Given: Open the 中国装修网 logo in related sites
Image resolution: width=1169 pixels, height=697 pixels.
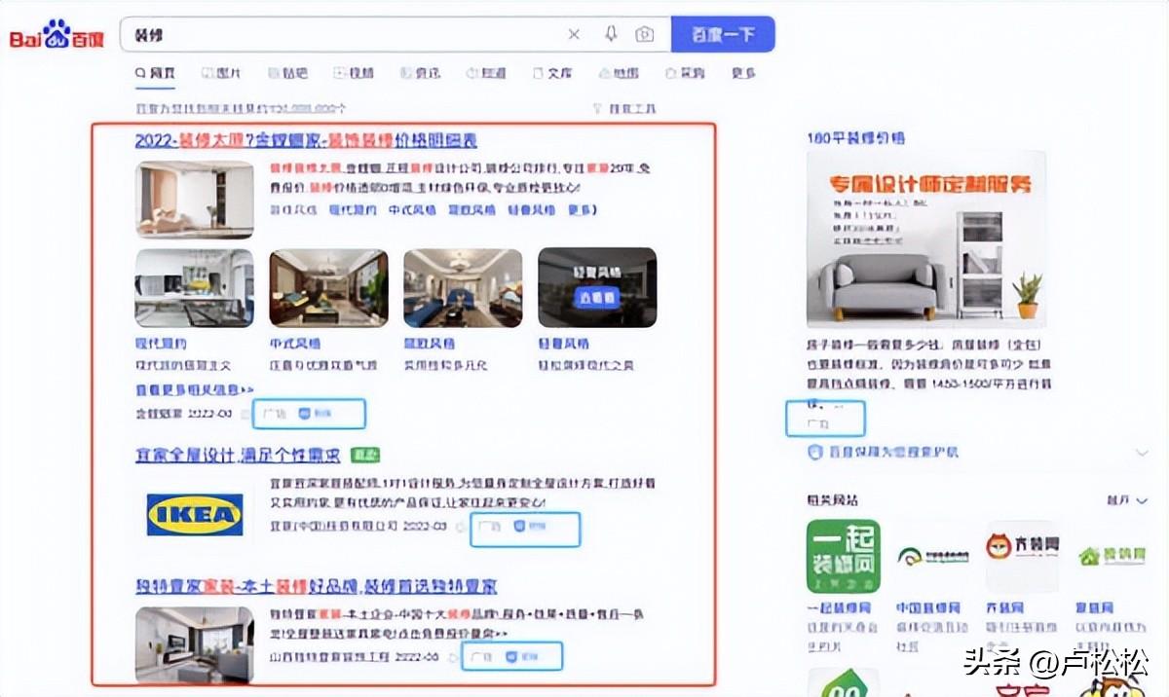Looking at the screenshot, I should (x=932, y=557).
